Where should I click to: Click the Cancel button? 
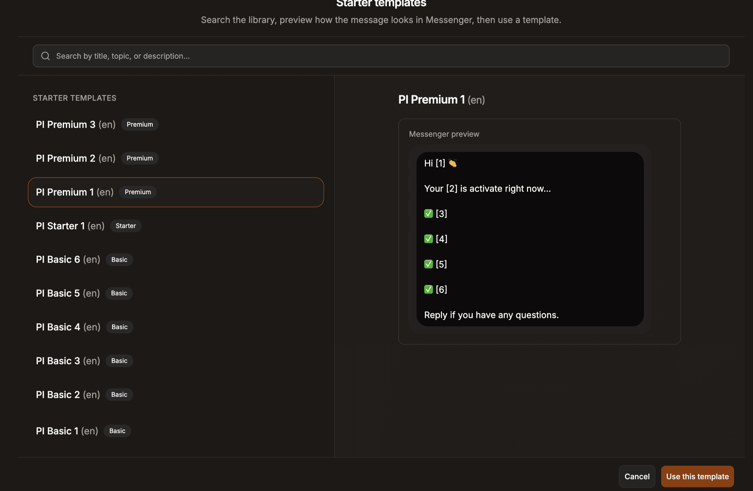[x=637, y=476]
